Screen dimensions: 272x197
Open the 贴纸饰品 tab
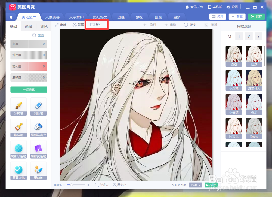(x=100, y=17)
